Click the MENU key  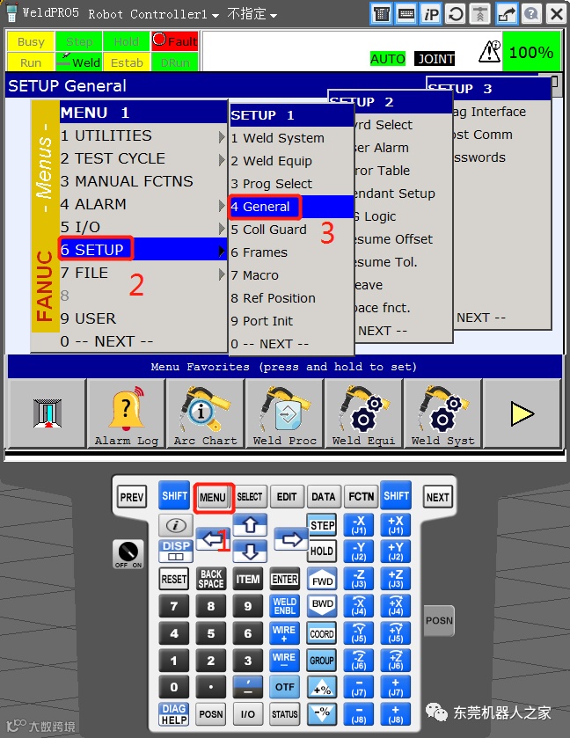pyautogui.click(x=213, y=498)
